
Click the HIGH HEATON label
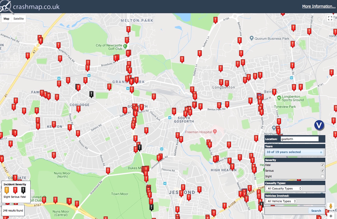click(x=224, y=170)
